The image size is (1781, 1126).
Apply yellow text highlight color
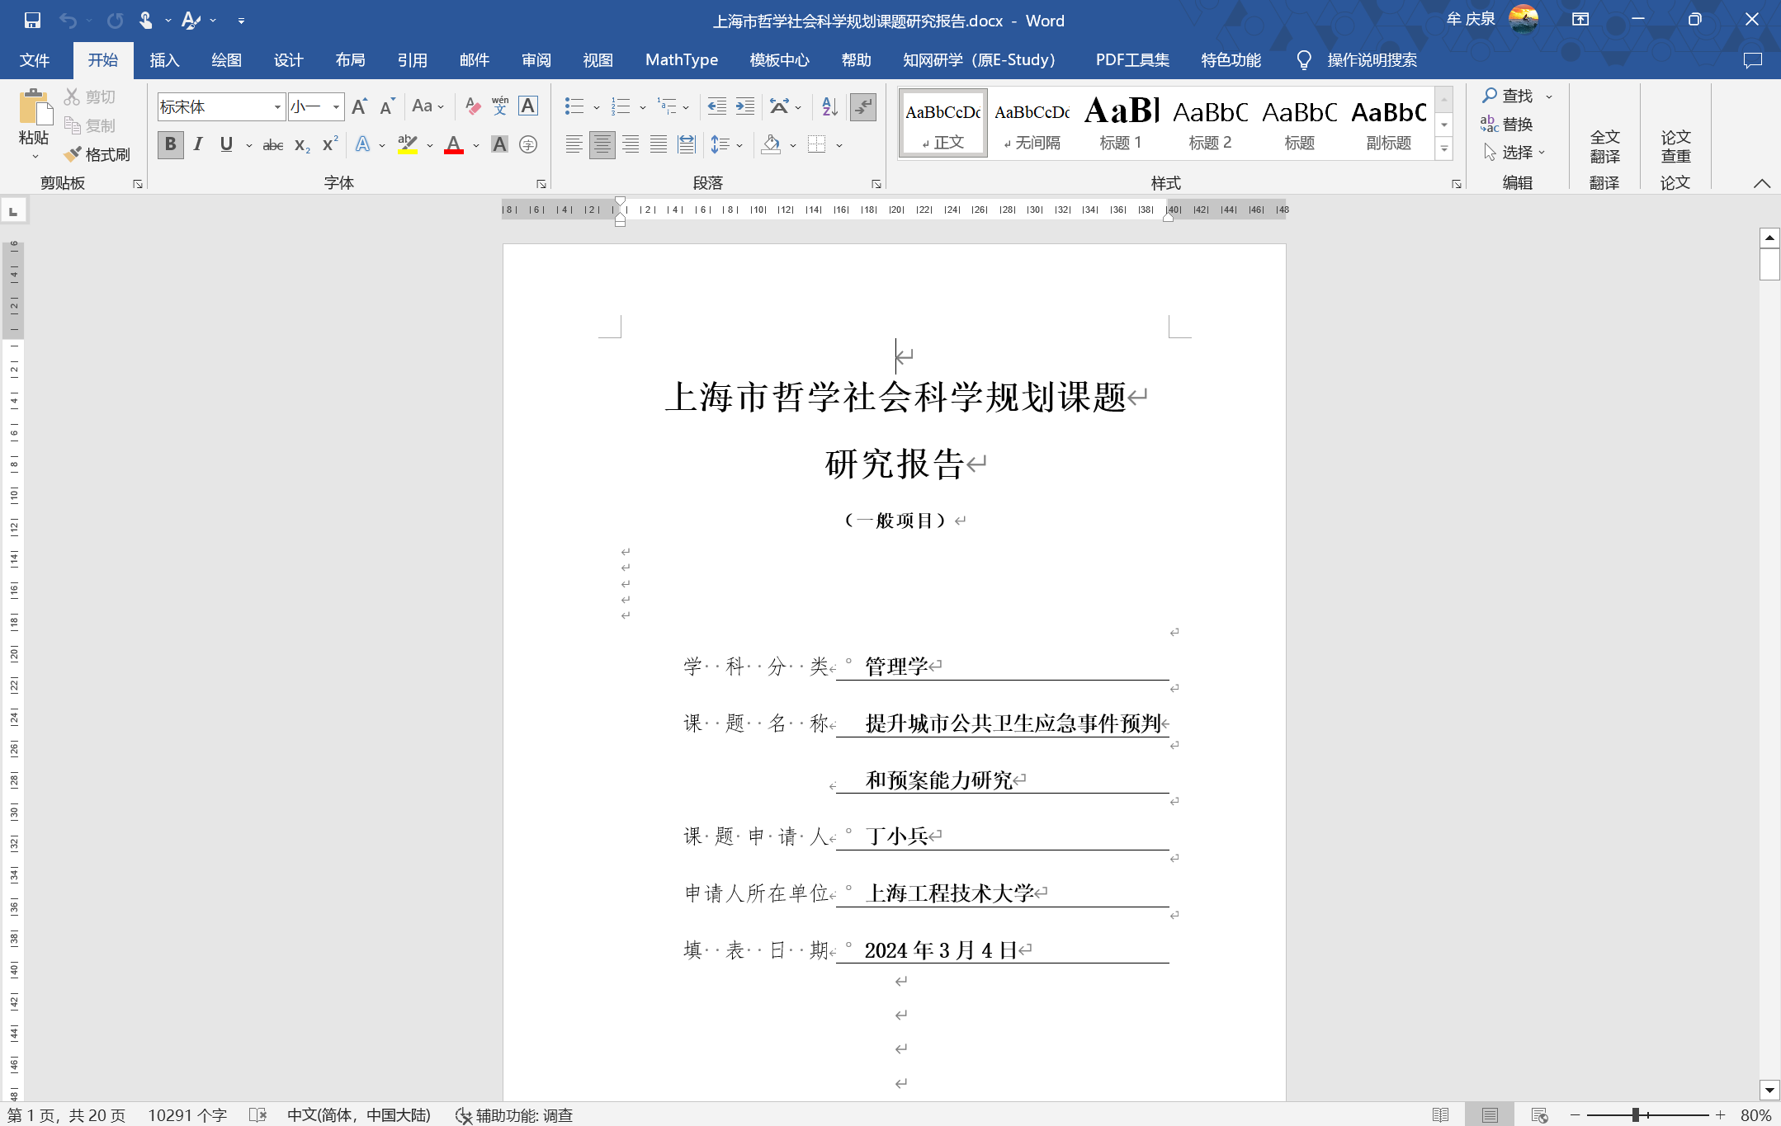coord(407,145)
